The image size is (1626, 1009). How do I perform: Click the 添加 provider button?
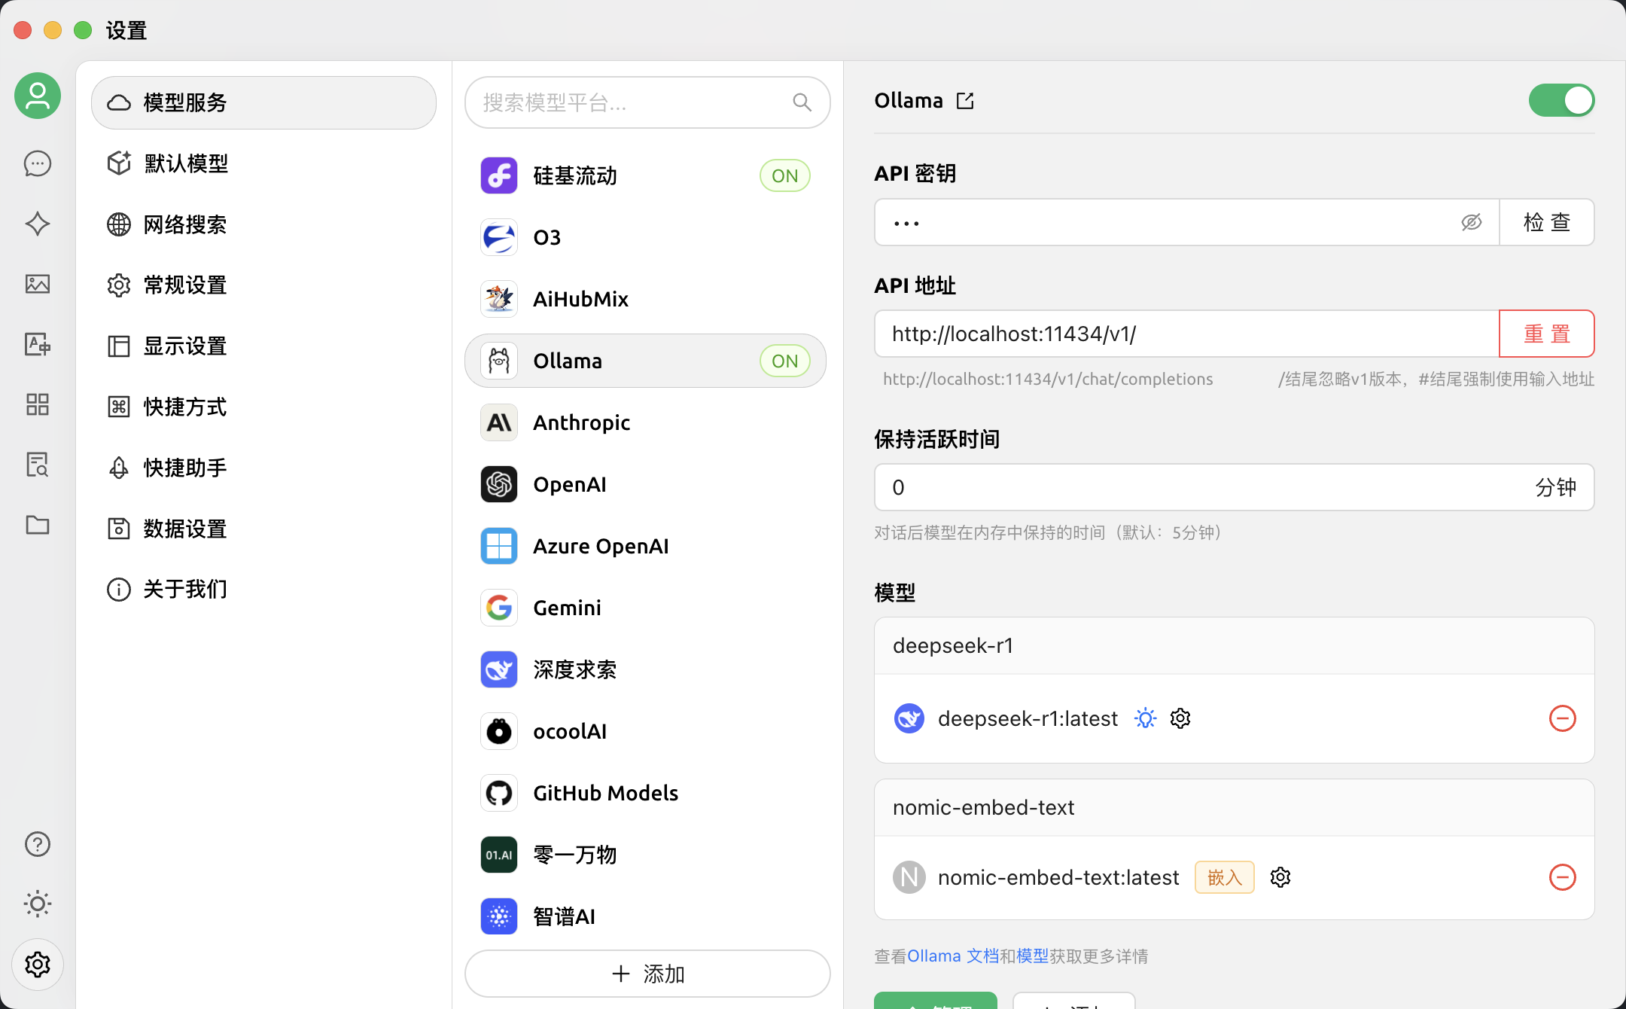click(x=647, y=974)
